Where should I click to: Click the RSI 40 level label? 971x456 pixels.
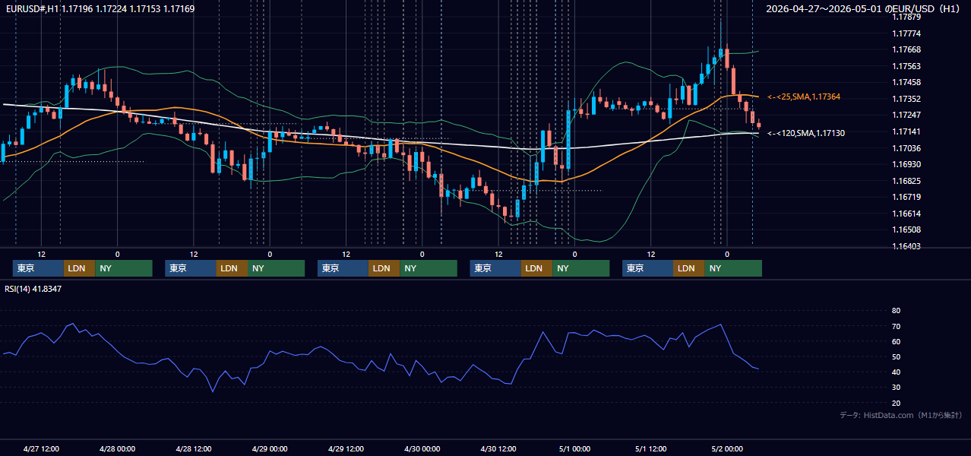(x=896, y=372)
